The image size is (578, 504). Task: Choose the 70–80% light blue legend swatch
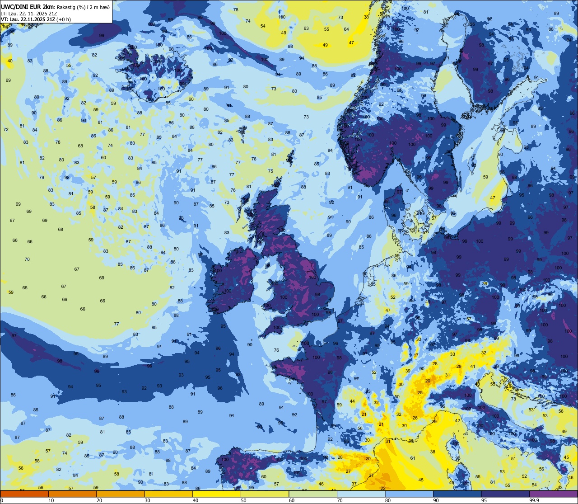click(361, 494)
